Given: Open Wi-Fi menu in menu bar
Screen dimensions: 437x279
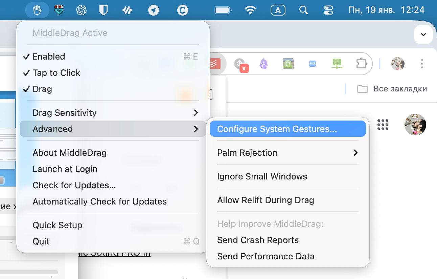Looking at the screenshot, I should [250, 10].
